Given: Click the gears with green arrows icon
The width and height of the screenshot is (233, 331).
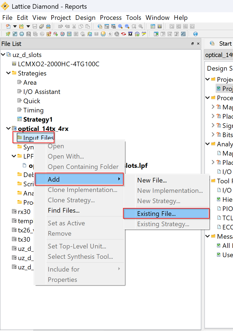Looking at the screenshot, I should 137,34.
